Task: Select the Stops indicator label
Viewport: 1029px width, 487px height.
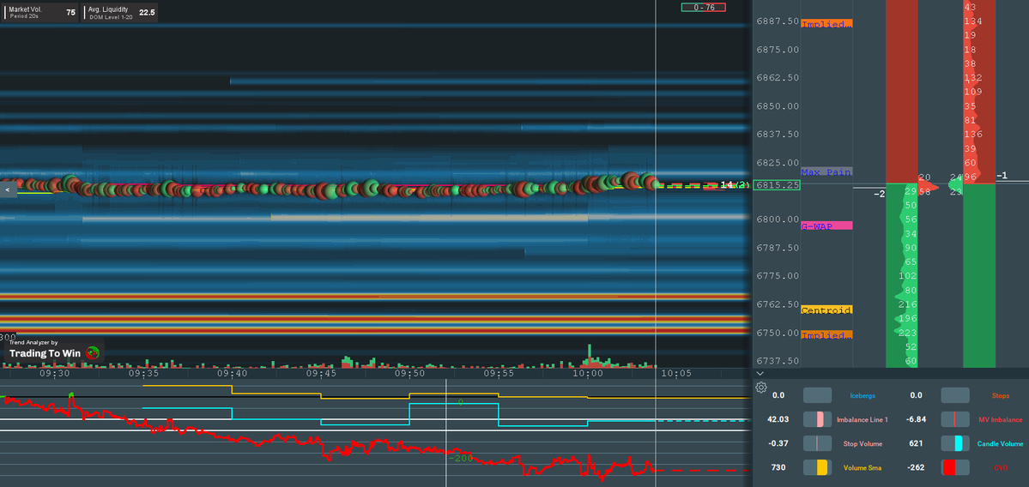Action: tap(1000, 396)
